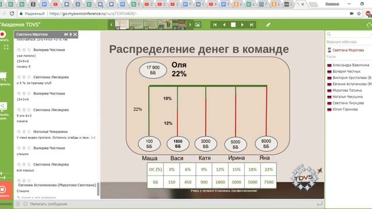Click info icon on Наталья Чекушина's message
The width and height of the screenshot is (372, 209).
(x=29, y=132)
